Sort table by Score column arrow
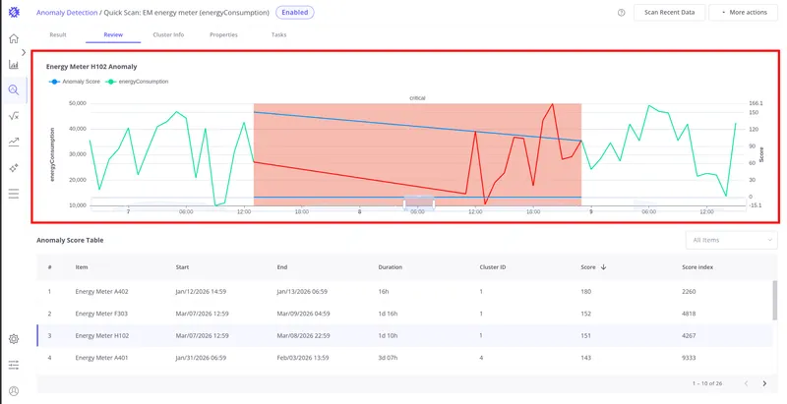Screen dimensions: 787x404 point(603,267)
